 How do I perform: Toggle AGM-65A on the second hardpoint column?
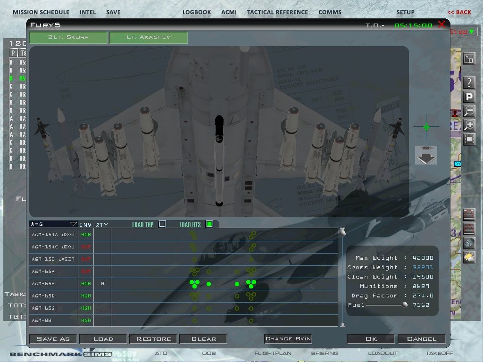[209, 272]
